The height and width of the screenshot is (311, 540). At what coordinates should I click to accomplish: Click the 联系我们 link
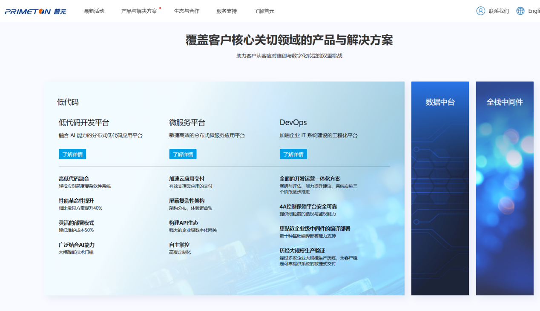[x=499, y=11]
